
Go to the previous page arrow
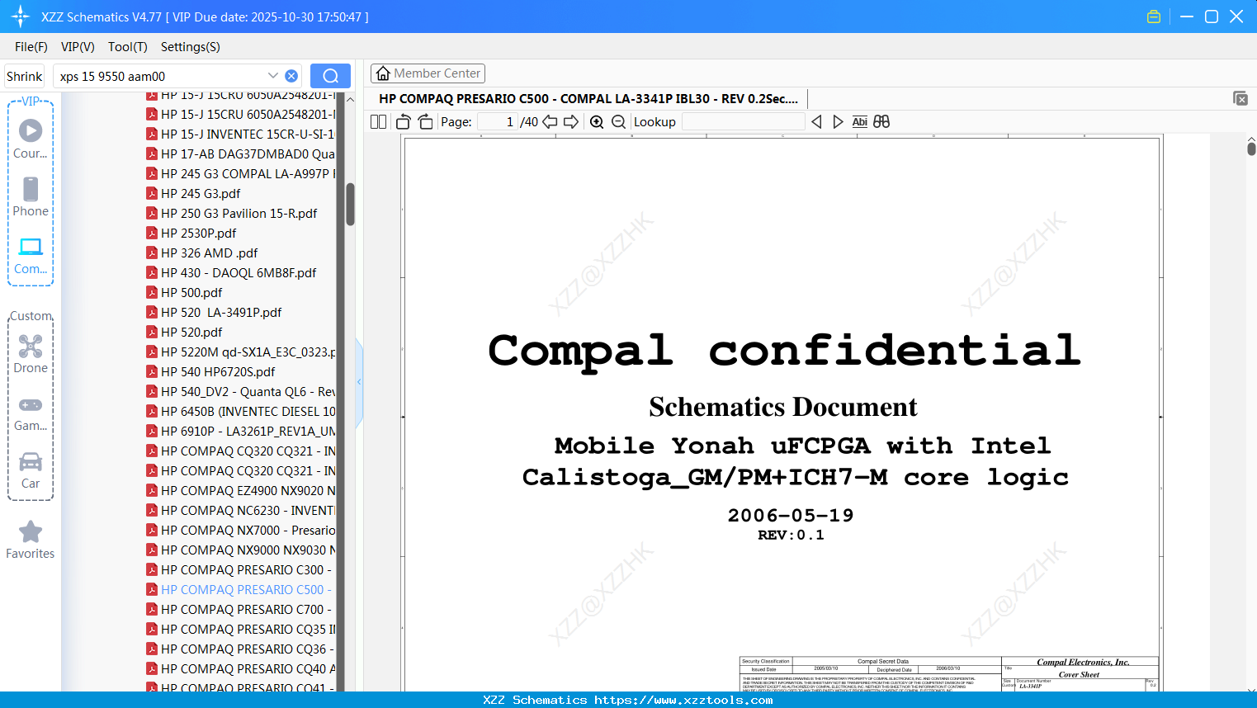tap(550, 121)
